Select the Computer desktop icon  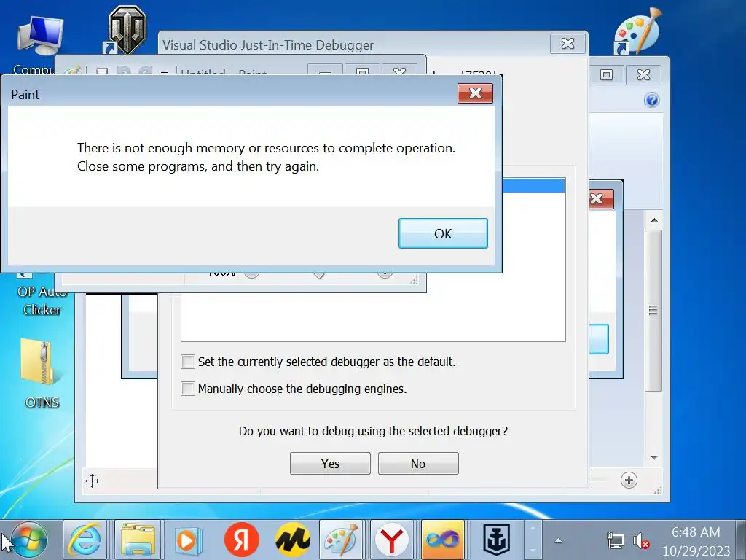tap(40, 36)
